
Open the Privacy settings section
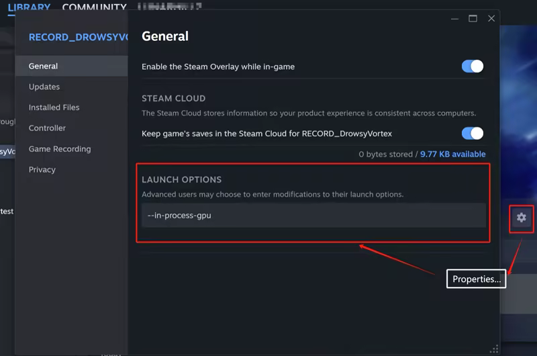(42, 170)
